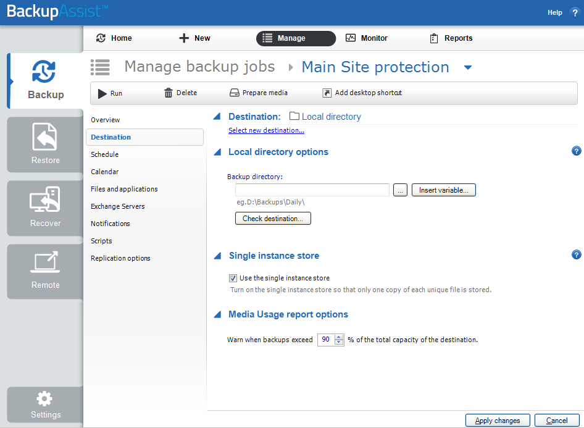The width and height of the screenshot is (584, 428).
Task: Select the Schedule page
Action: point(105,154)
